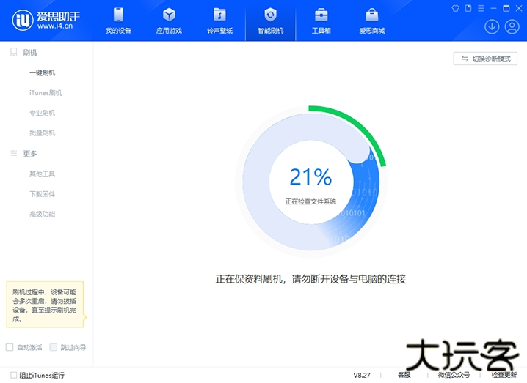
Task: Open the hamburger menu icon in title bar
Action: 481,8
